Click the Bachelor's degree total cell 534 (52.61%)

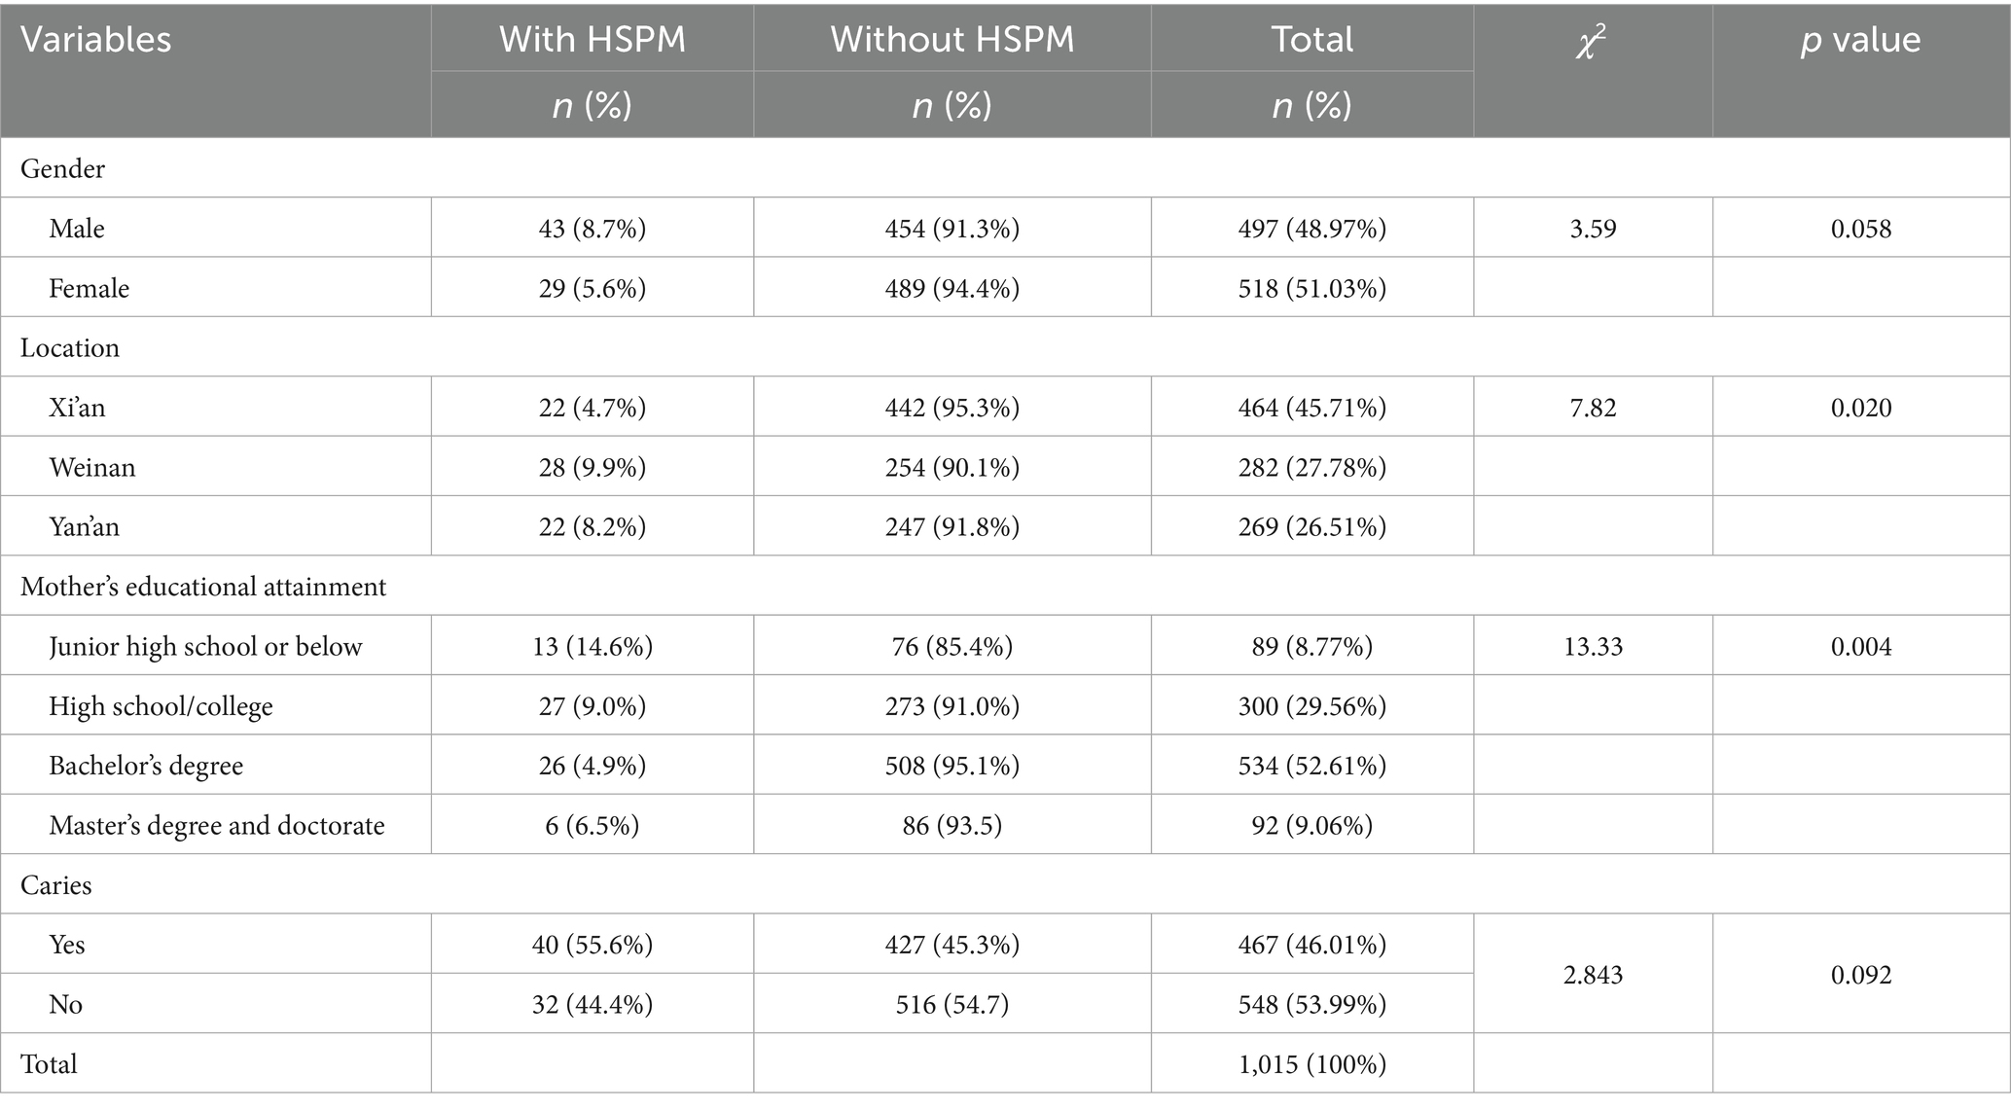pyautogui.click(x=1311, y=766)
